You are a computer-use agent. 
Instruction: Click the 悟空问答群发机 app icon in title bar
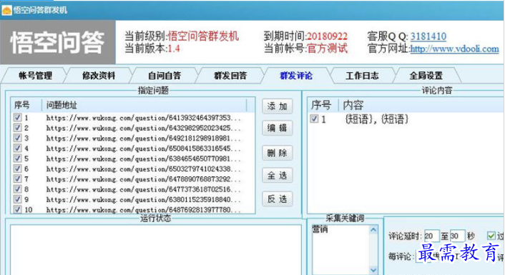point(6,10)
